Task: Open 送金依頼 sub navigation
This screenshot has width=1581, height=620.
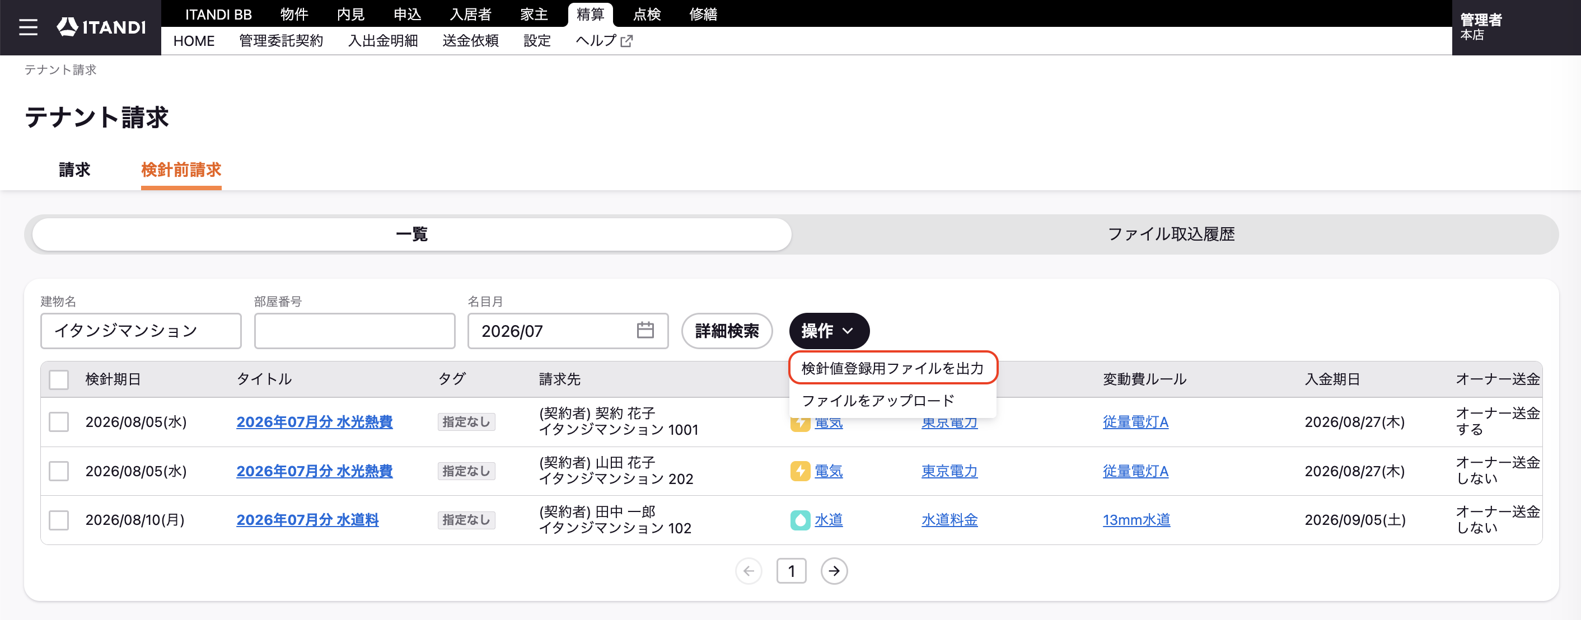Action: coord(470,41)
